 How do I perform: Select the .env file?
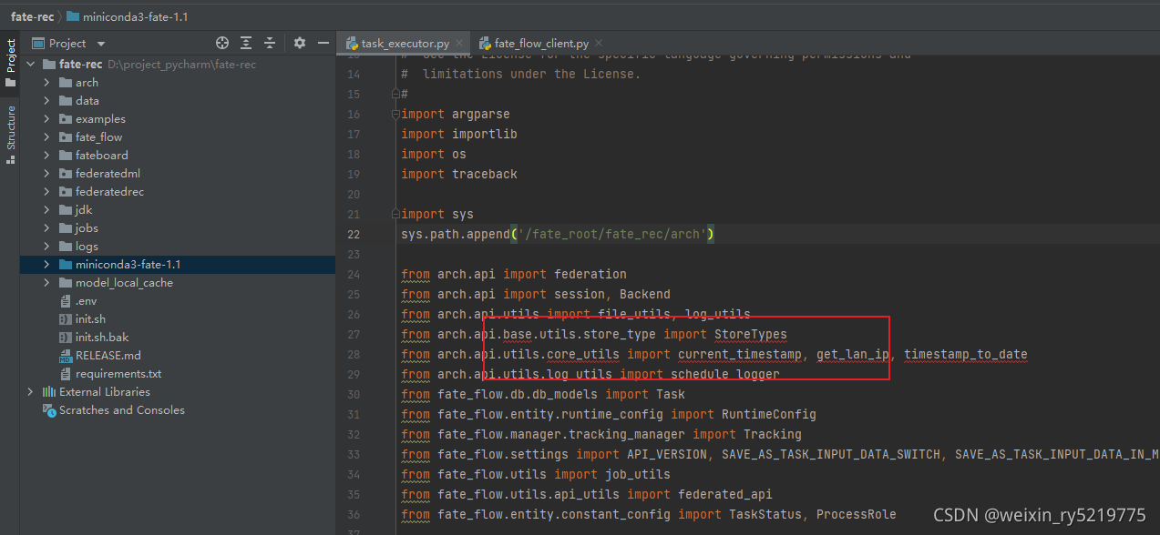(86, 301)
